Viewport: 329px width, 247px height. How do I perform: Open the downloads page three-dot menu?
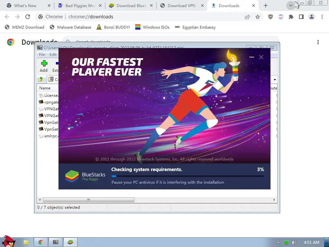318,42
